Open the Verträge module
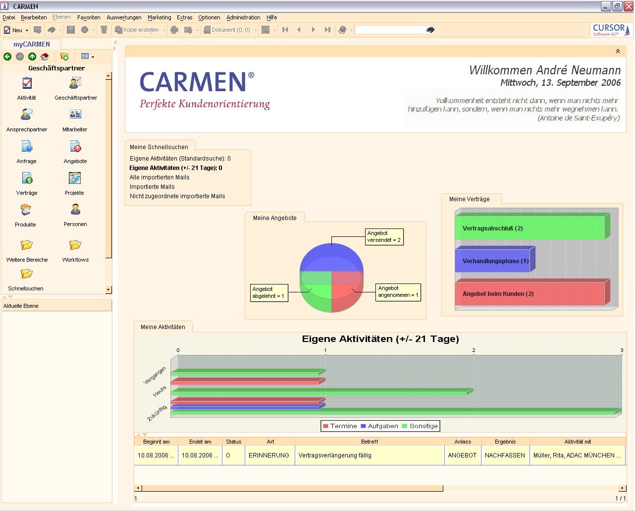The width and height of the screenshot is (635, 511). [x=27, y=178]
